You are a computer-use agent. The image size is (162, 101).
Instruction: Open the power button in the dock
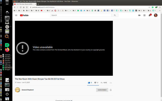(7, 94)
